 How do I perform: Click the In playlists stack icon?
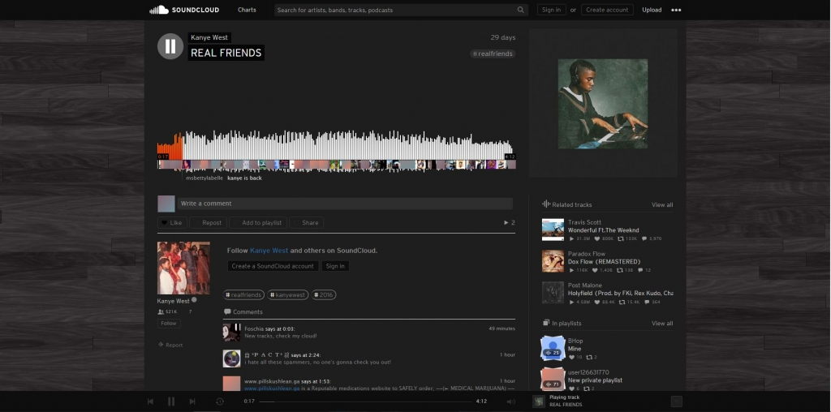pyautogui.click(x=546, y=323)
